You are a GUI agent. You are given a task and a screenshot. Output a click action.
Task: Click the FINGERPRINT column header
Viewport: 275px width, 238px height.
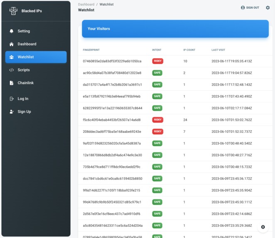click(91, 50)
